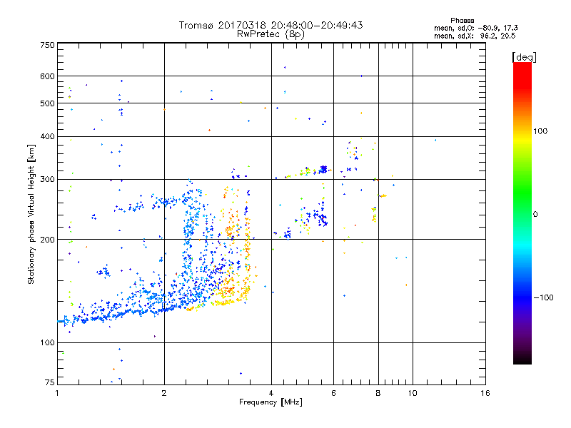This screenshot has height=428, width=571.
Task: Click the y-axis tick label '600'
Action: pyautogui.click(x=47, y=76)
